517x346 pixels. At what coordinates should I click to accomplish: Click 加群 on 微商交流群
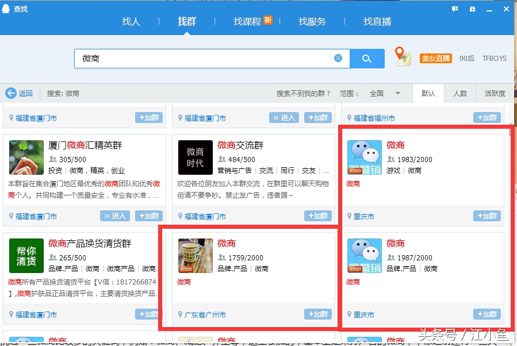coord(317,216)
